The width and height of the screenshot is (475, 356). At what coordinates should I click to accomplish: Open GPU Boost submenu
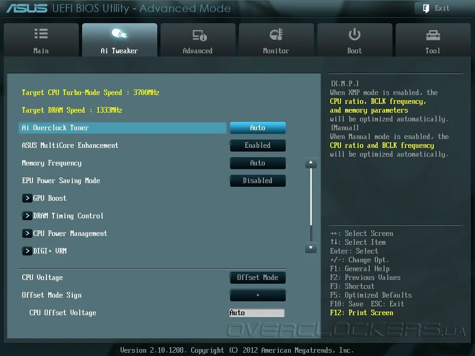[x=50, y=198]
